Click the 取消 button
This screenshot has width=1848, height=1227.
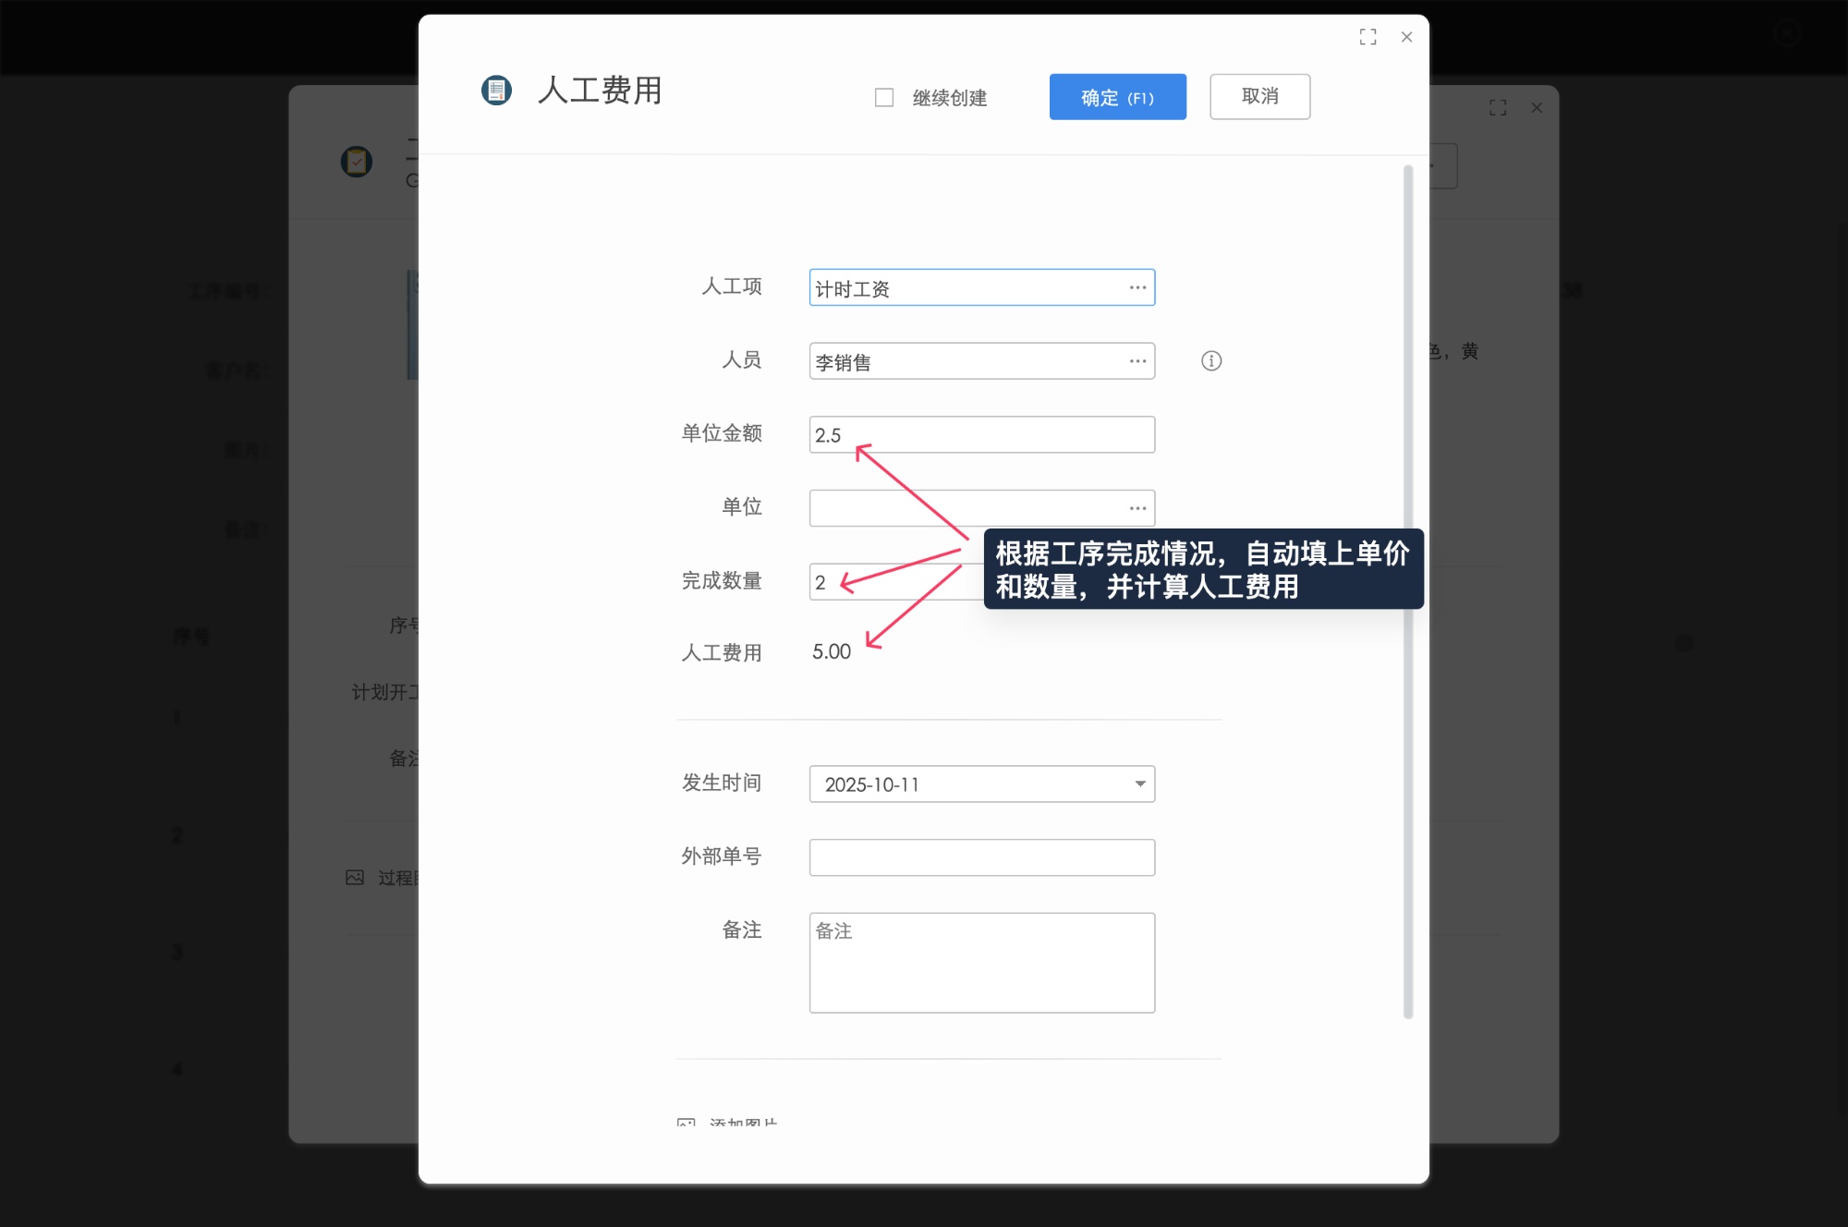pos(1259,97)
